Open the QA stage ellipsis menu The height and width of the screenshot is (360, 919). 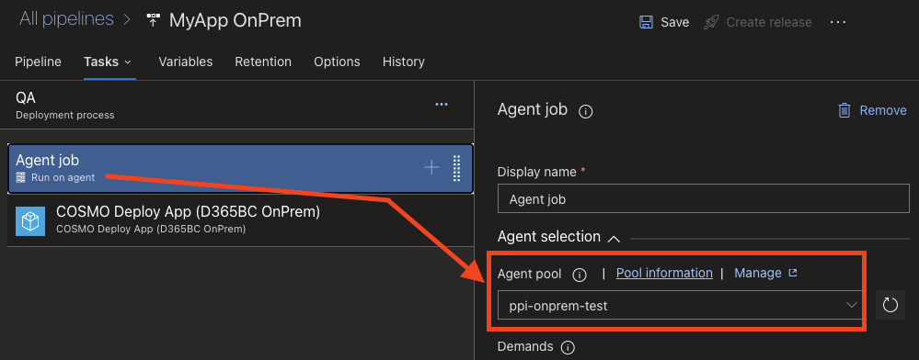click(x=442, y=105)
